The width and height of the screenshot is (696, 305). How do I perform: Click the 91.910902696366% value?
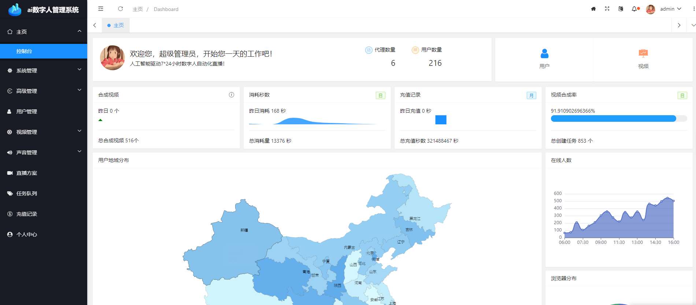[573, 111]
